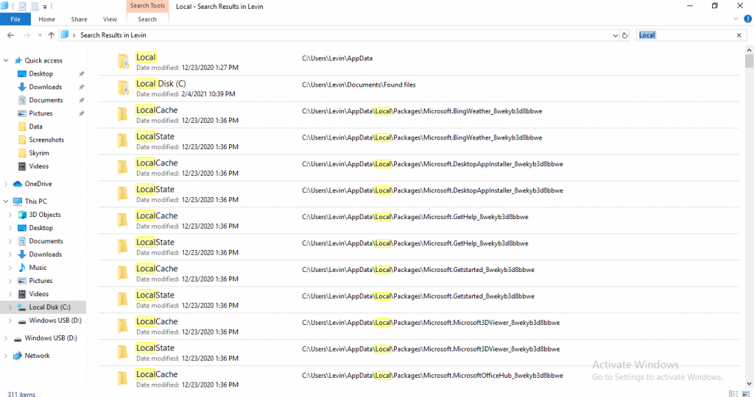
Task: Expand the OneDrive tree node
Action: click(x=6, y=184)
